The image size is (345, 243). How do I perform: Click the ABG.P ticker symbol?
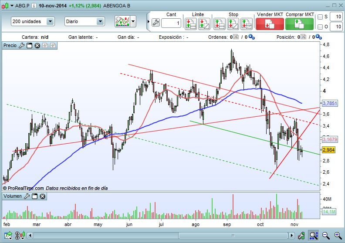coord(22,6)
